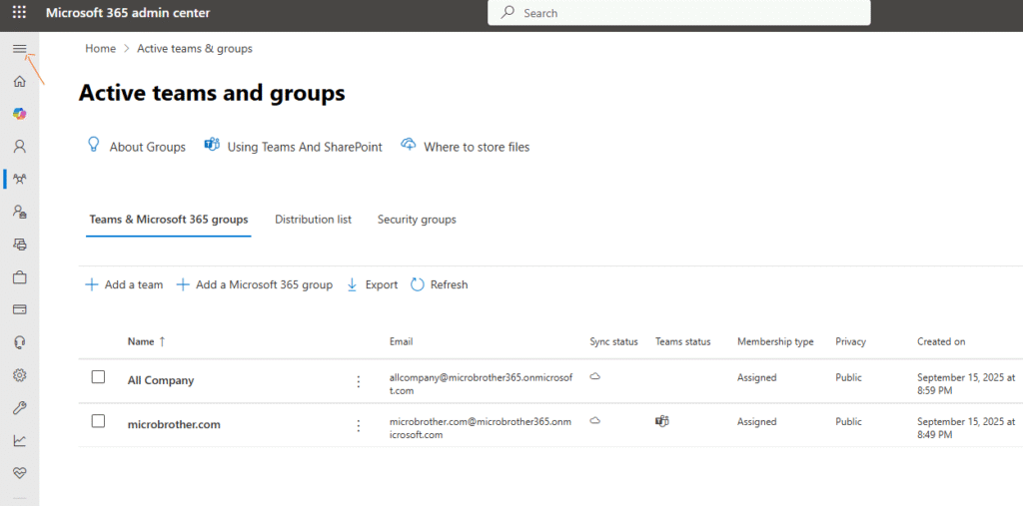
Task: Open the app launcher waffle icon
Action: [19, 13]
